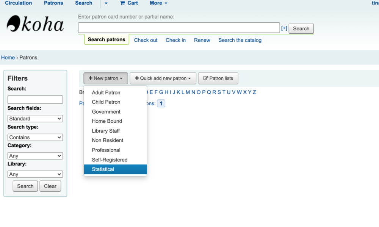The height and width of the screenshot is (227, 379).
Task: Switch to Search the catalog tab
Action: (240, 40)
